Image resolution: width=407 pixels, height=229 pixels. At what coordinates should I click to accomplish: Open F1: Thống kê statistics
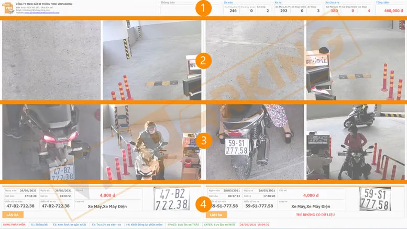point(39,225)
